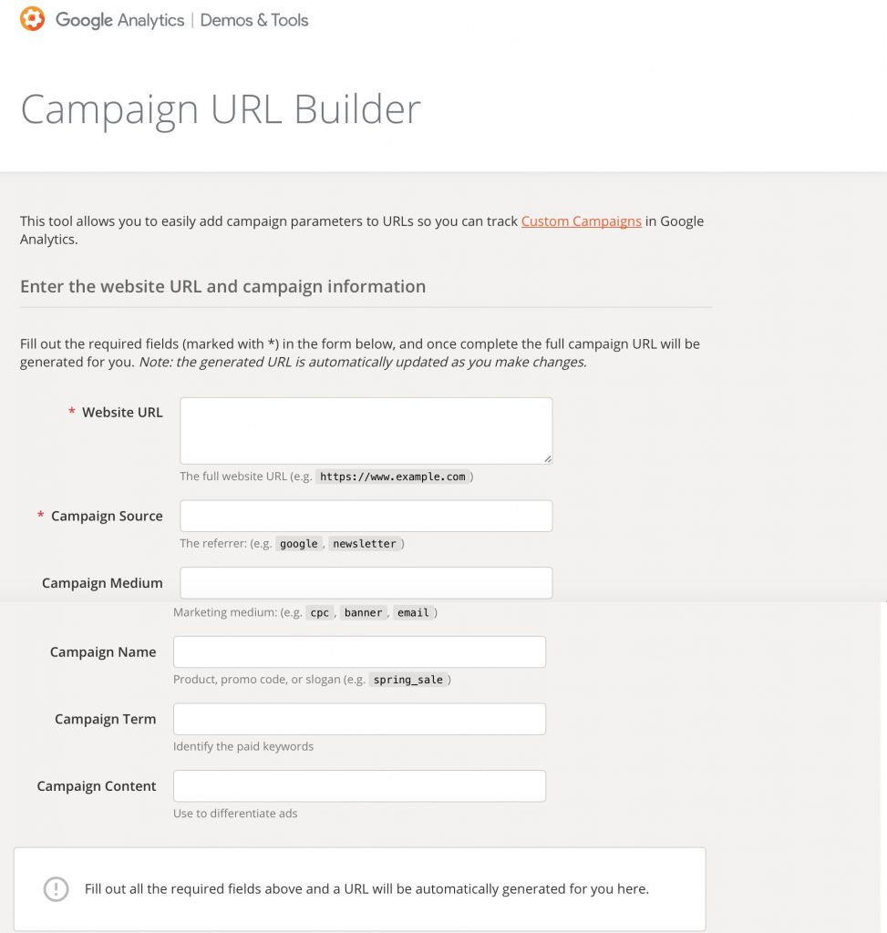Screen dimensions: 887x933
Task: Open the Custom Campaigns link
Action: [581, 221]
